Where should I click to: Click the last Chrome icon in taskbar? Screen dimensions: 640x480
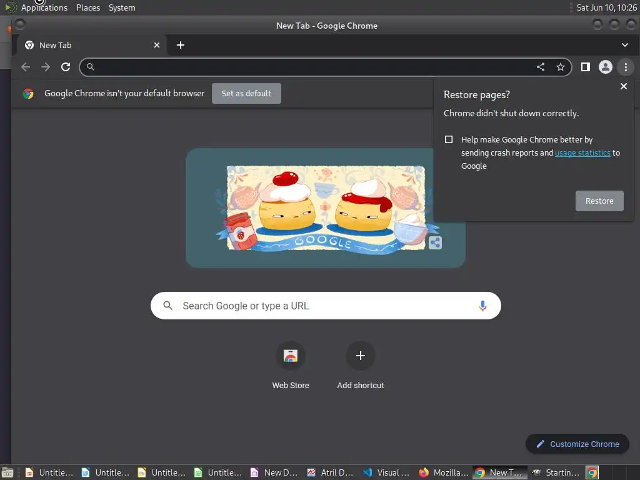click(x=592, y=472)
